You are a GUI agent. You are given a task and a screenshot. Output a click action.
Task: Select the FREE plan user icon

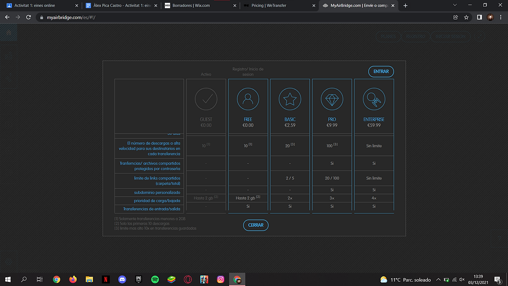click(248, 99)
